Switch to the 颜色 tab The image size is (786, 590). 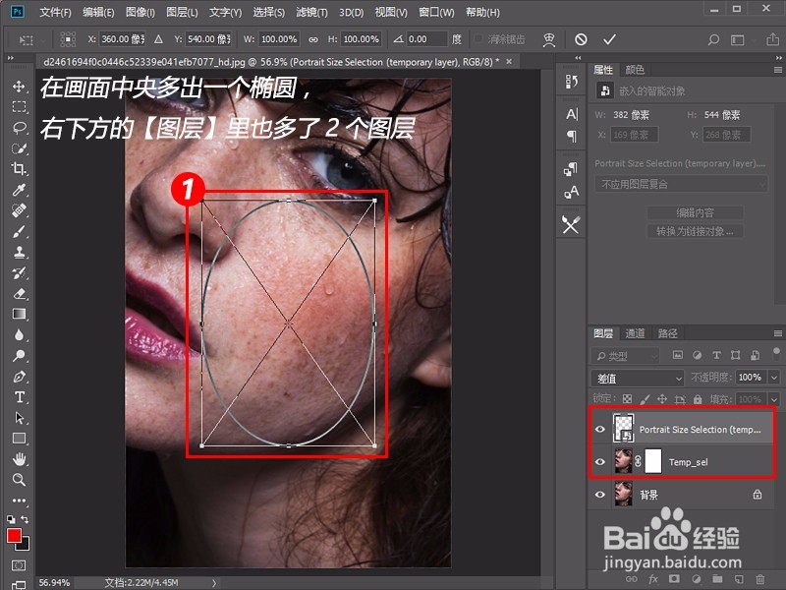[635, 70]
